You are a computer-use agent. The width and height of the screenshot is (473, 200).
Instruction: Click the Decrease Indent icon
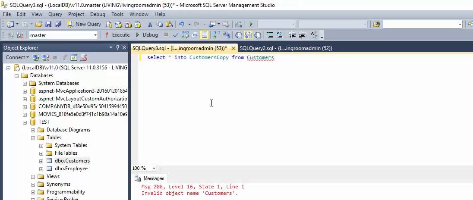coord(292,35)
